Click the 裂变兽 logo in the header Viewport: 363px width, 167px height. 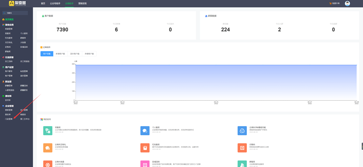coord(17,3)
